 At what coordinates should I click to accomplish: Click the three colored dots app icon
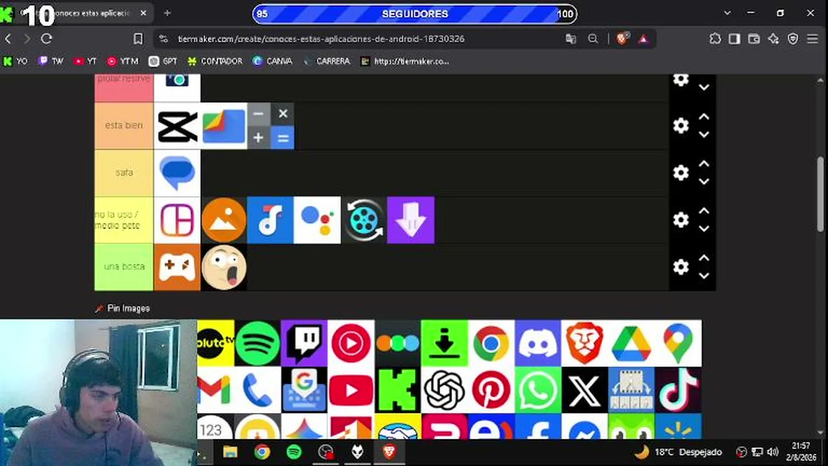pos(397,343)
